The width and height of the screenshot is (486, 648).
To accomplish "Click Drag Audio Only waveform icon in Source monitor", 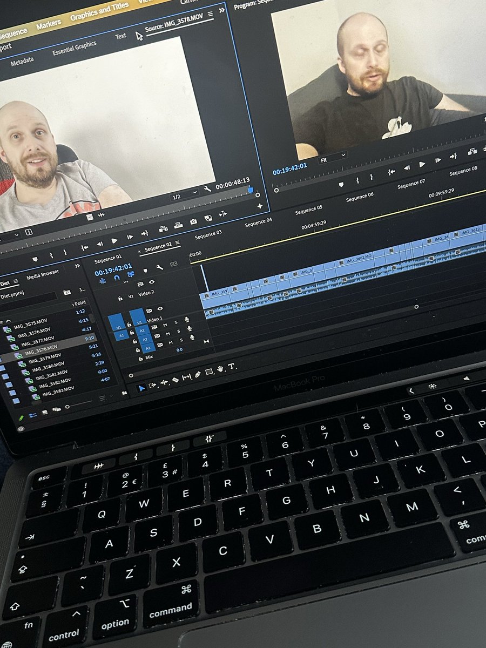I will click(x=102, y=215).
